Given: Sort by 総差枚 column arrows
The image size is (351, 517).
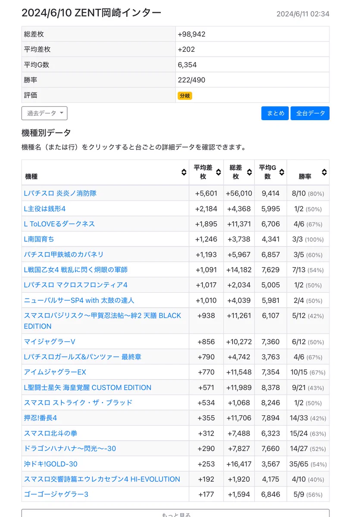Looking at the screenshot, I should coord(250,172).
